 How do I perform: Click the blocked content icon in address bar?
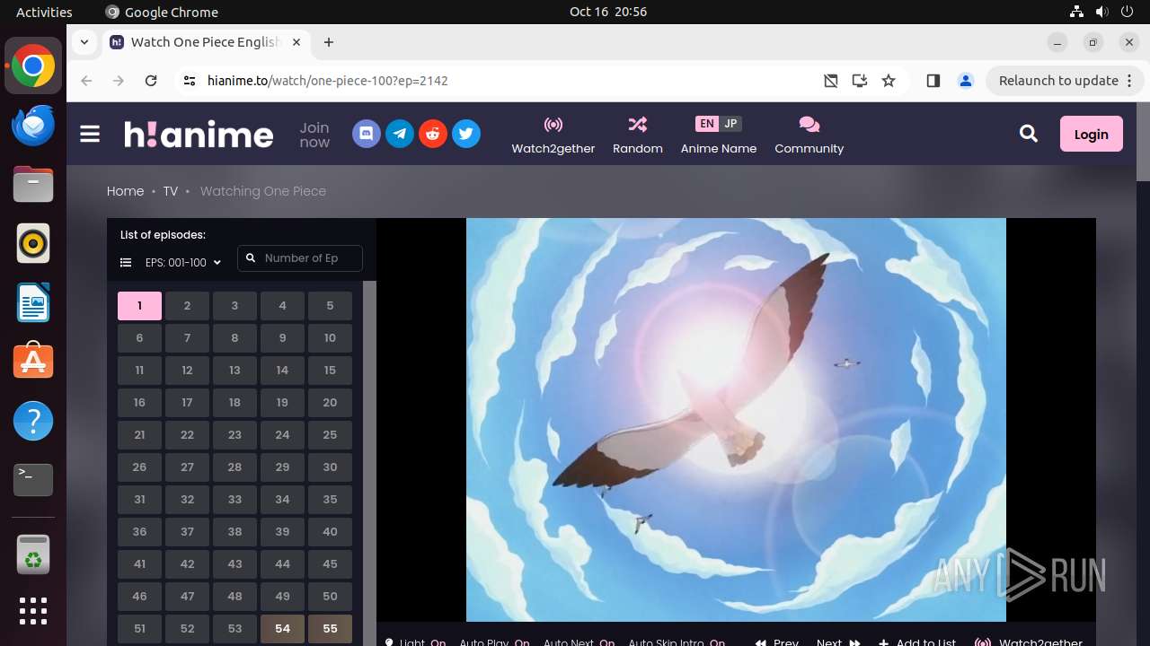(831, 81)
